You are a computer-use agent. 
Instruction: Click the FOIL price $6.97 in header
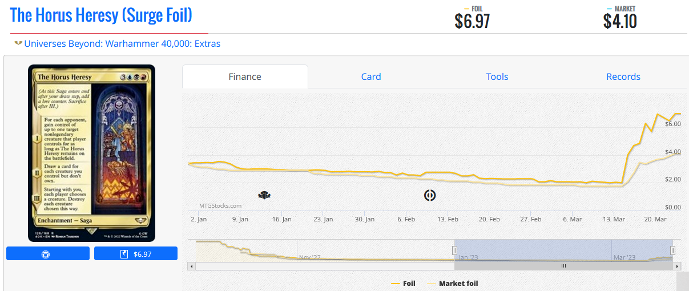pos(472,21)
